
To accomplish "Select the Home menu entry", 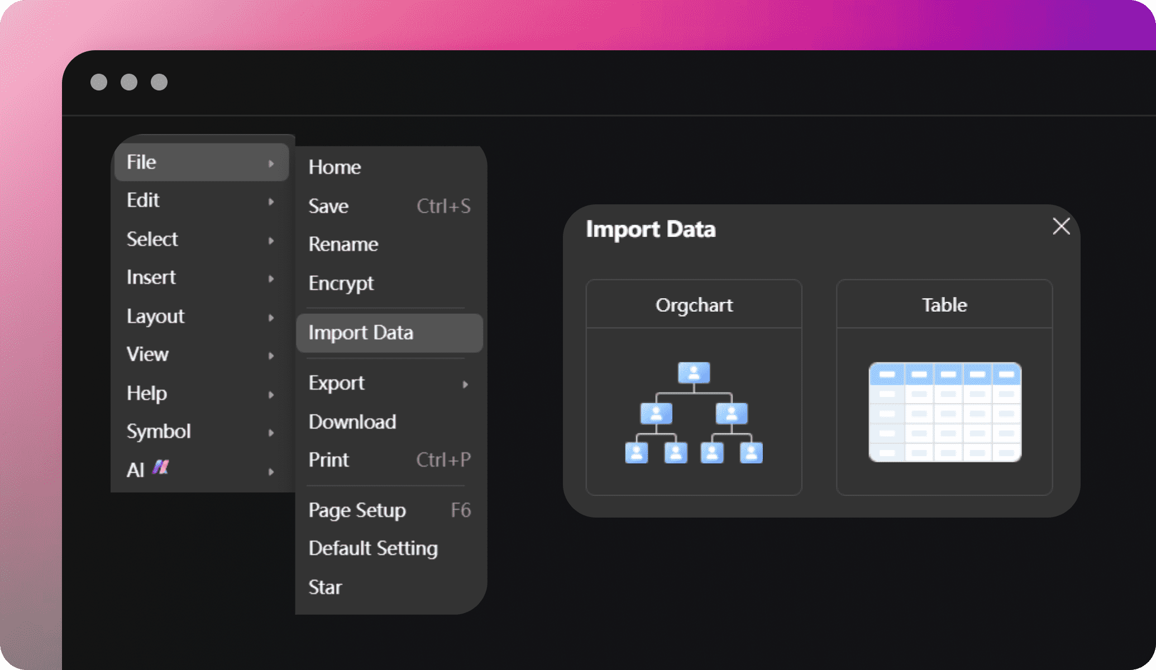I will [x=336, y=167].
